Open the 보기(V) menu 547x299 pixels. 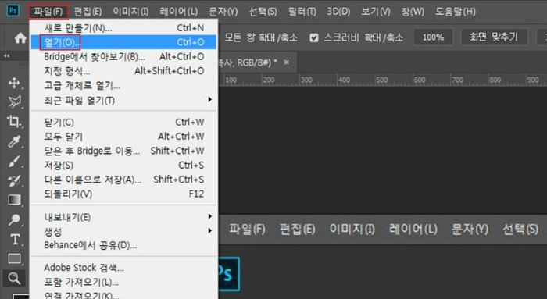click(376, 12)
